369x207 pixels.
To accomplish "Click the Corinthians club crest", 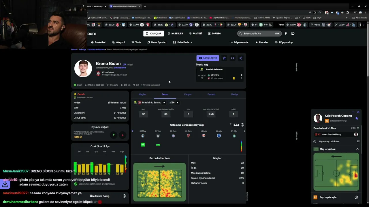I will coord(98,73).
